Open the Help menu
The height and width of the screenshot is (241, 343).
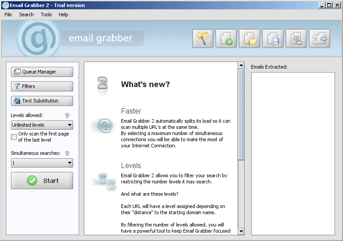[63, 15]
